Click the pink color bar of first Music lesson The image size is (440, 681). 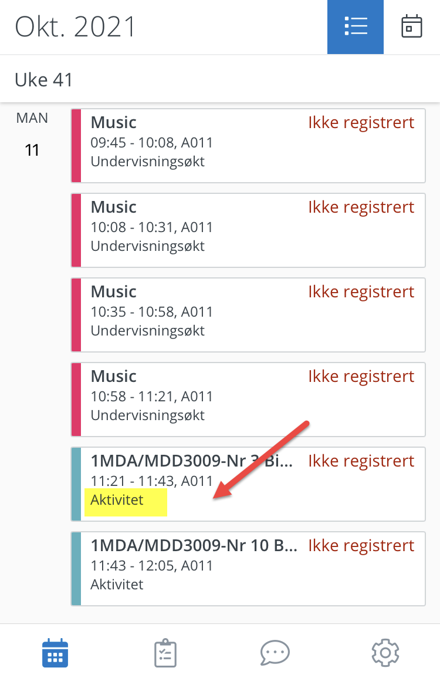coord(76,146)
